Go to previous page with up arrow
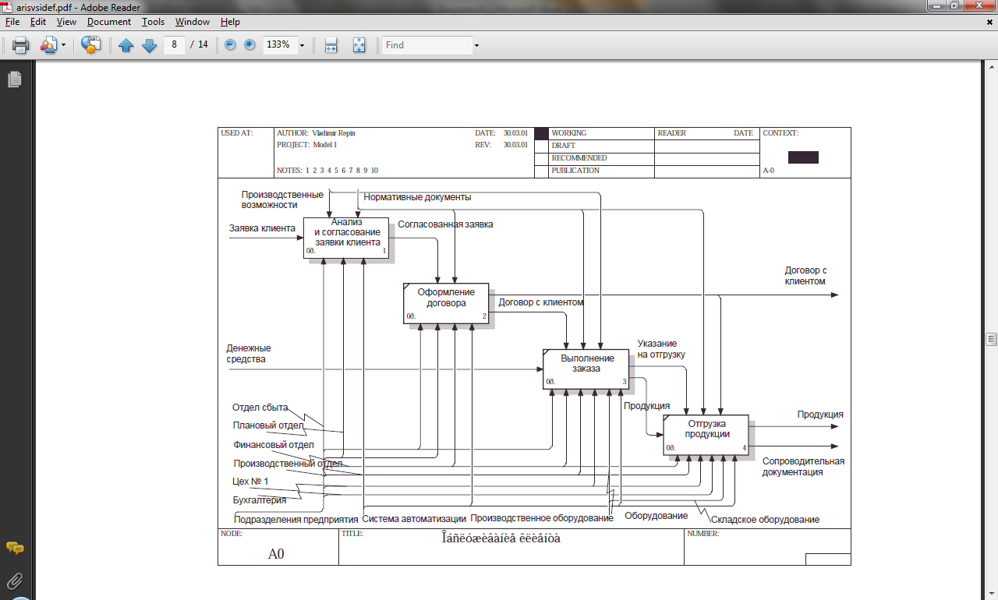The height and width of the screenshot is (600, 998). (126, 45)
